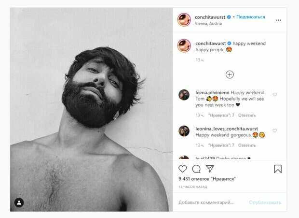Image resolution: width=299 pixels, height=218 pixels.
Task: Load more comments with plus circle
Action: point(230,74)
